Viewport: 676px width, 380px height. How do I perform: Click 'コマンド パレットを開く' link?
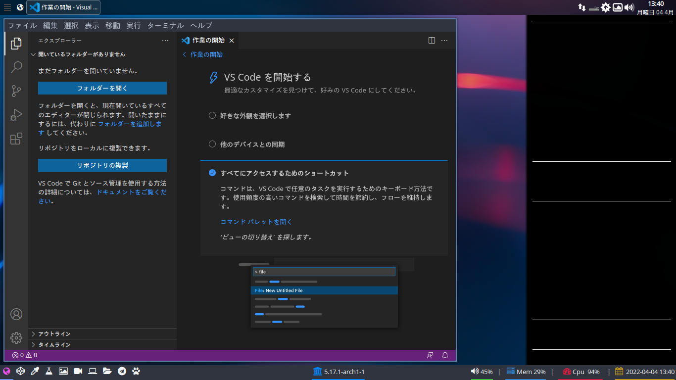click(x=256, y=222)
